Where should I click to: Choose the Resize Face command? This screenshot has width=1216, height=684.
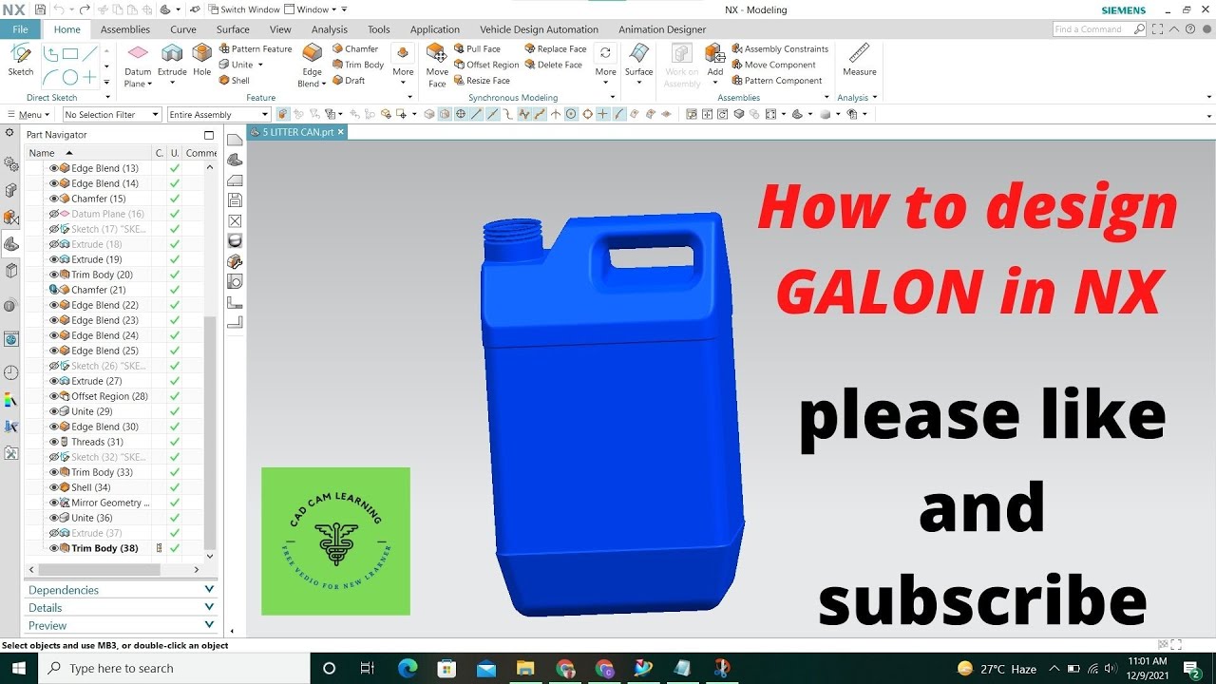tap(482, 81)
